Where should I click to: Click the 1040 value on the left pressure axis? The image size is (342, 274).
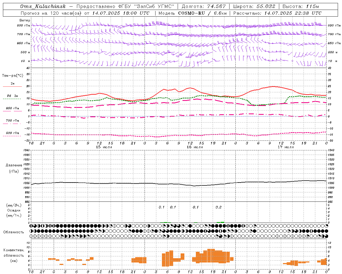pyautogui.click(x=26, y=150)
